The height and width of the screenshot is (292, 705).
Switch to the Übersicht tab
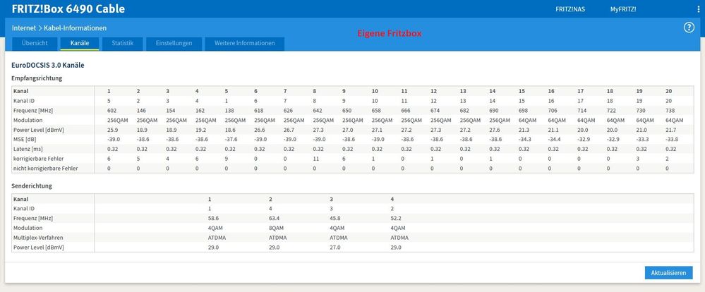(x=34, y=43)
